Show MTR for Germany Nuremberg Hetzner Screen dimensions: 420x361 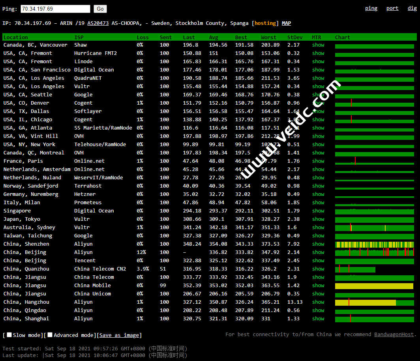click(x=318, y=194)
